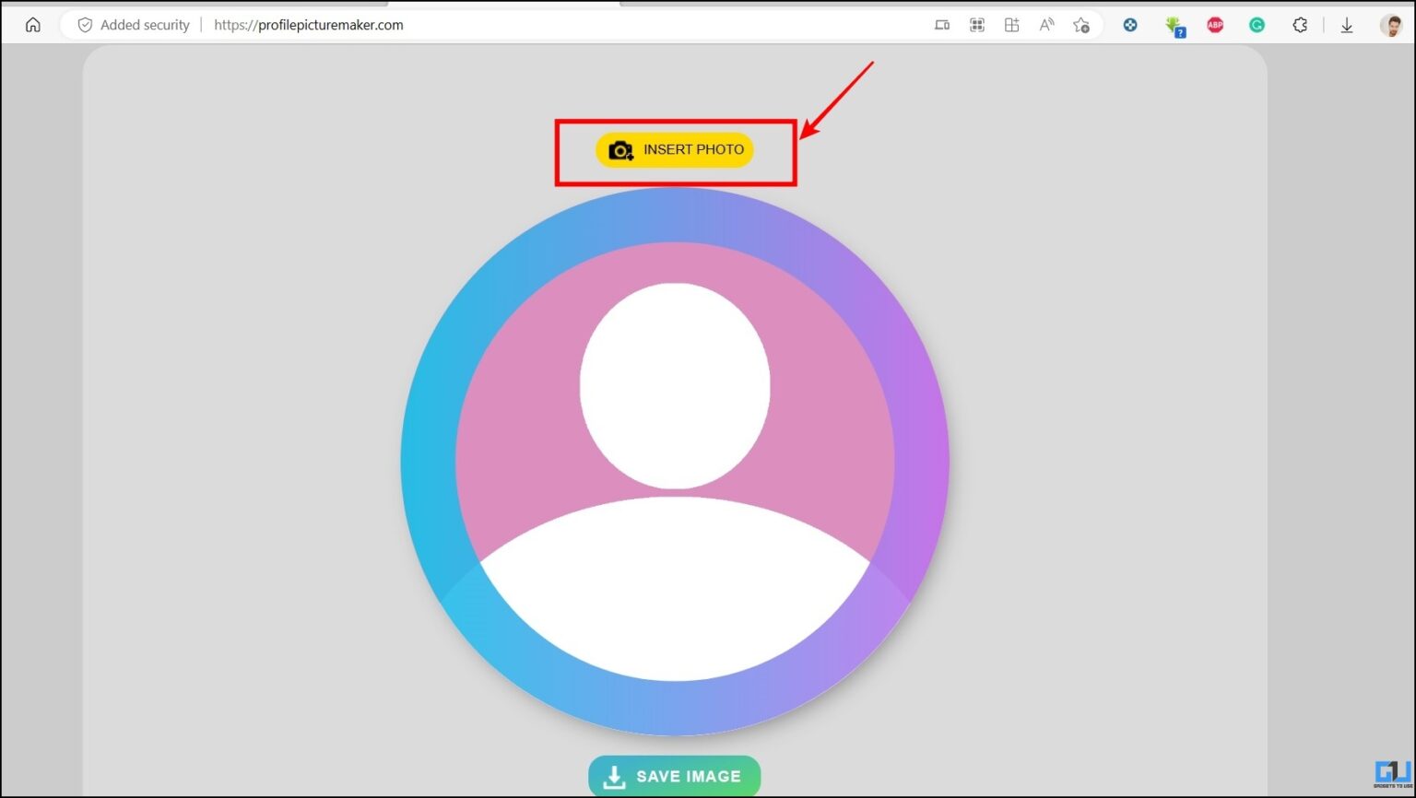This screenshot has height=798, width=1416.
Task: Click the SAVE IMAGE button
Action: pos(674,776)
